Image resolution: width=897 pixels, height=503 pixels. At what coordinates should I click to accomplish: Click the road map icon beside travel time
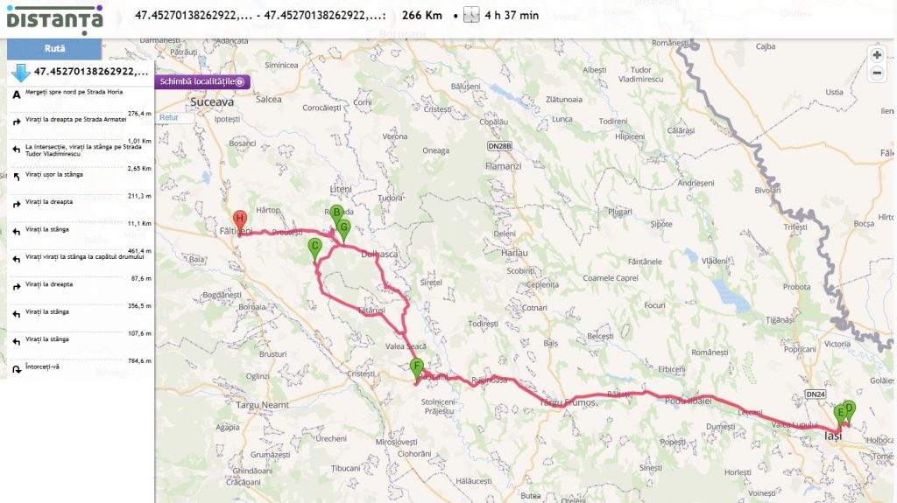click(470, 15)
